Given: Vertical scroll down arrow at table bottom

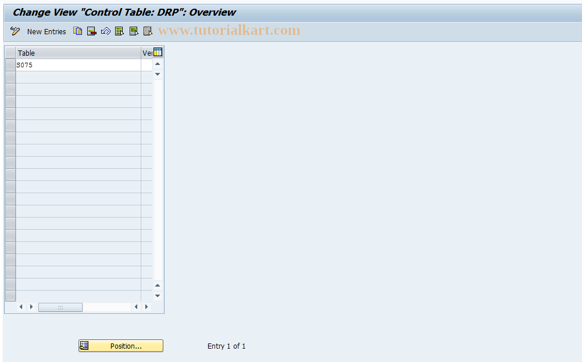Looking at the screenshot, I should (158, 296).
